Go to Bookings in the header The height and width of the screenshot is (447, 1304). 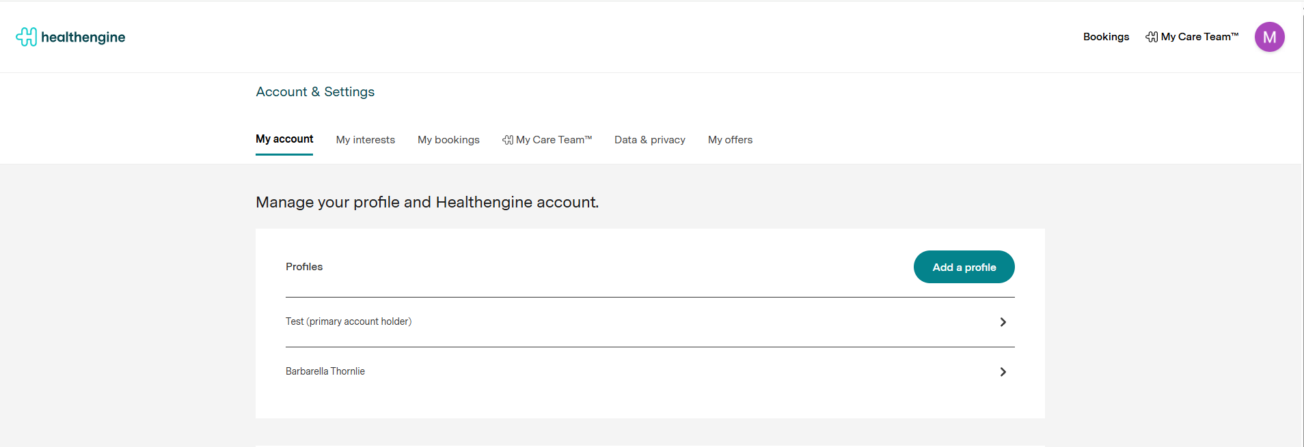[x=1106, y=37]
